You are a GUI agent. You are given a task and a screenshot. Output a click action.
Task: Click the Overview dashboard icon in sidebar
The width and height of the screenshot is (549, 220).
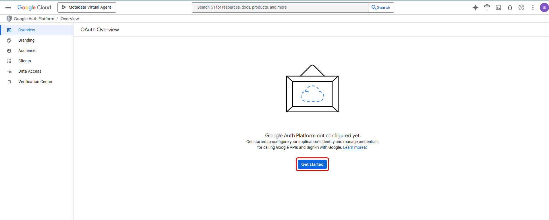tap(9, 30)
